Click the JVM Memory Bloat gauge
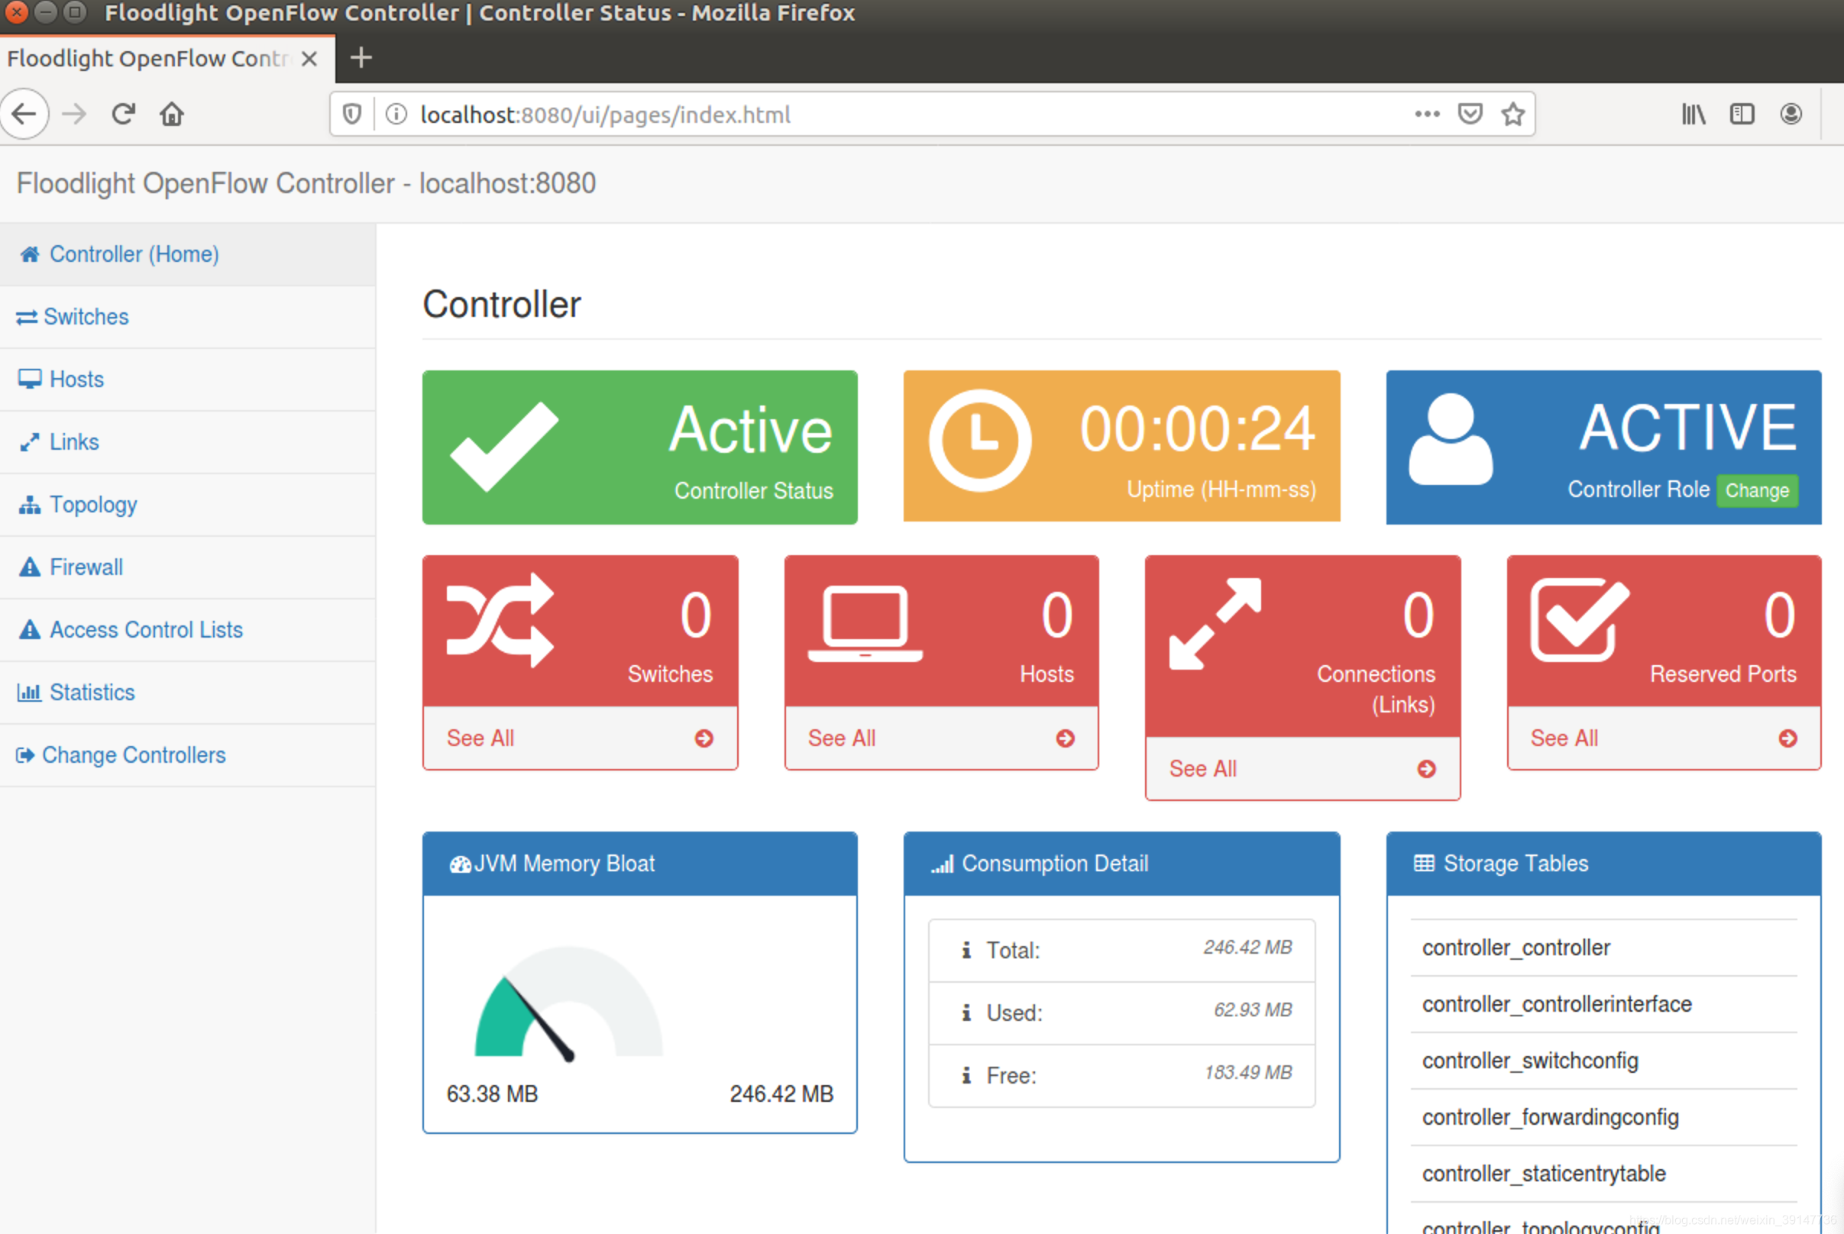 pyautogui.click(x=568, y=1003)
